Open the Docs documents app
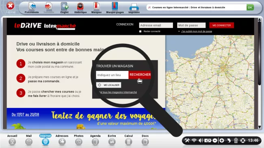 [x=145, y=140]
